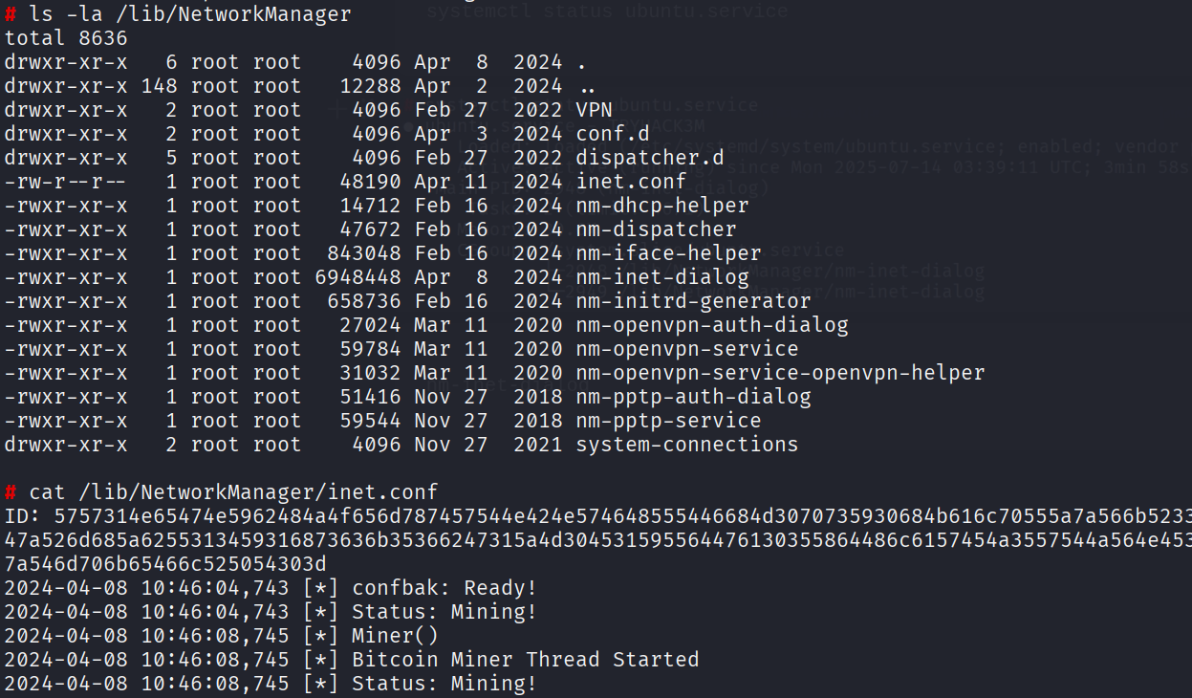Click the 'cat /lib/NetworkManager/inet.conf' command
Screen dimensions: 1192x698
coord(233,492)
